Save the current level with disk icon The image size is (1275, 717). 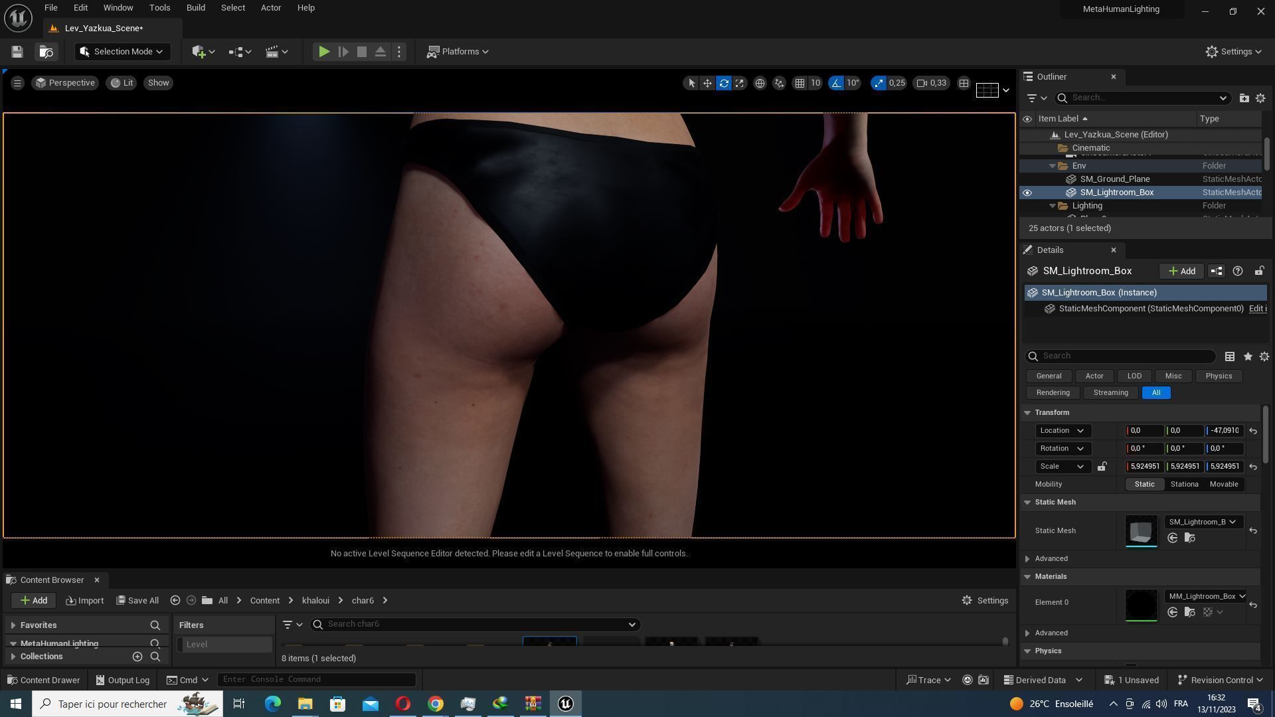(17, 52)
